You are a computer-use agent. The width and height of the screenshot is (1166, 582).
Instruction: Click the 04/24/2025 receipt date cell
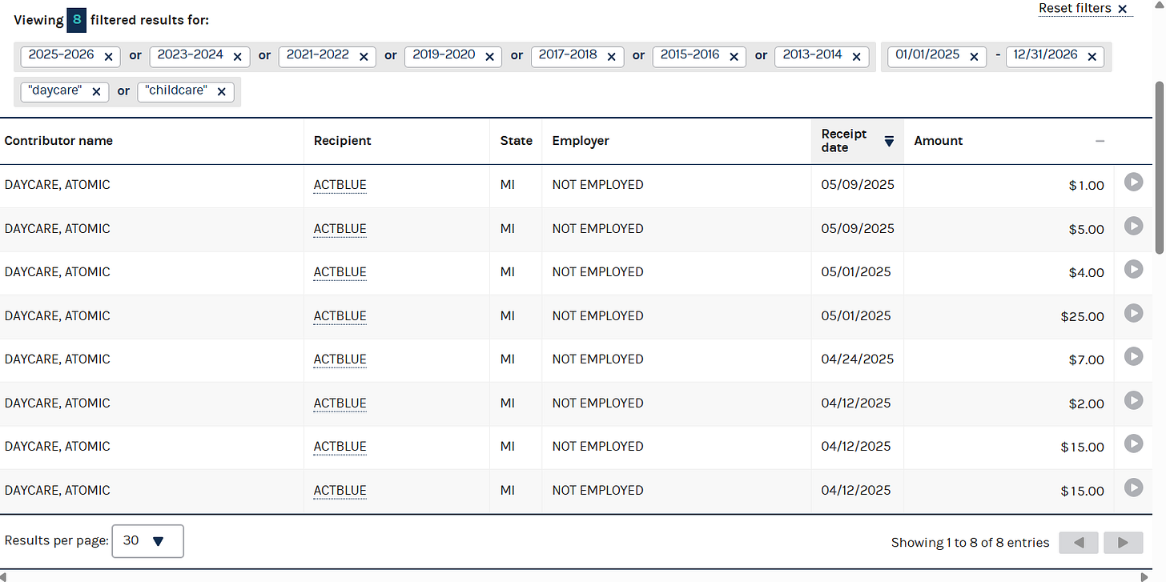pos(857,359)
